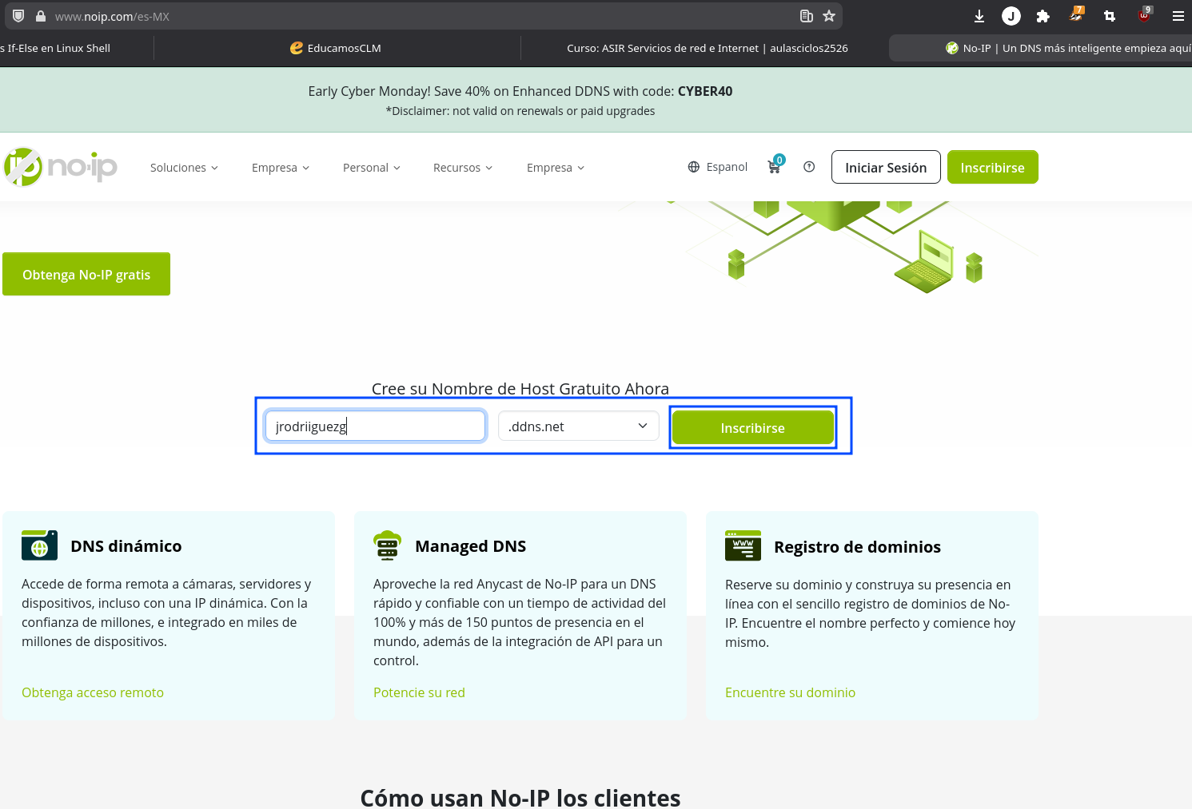Click the Disclaimer text in the banner
This screenshot has width=1192, height=809.
tap(520, 111)
